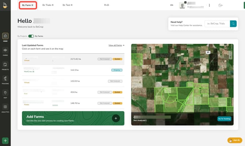
Task: Focus the Help Center search field
Action: click(217, 24)
